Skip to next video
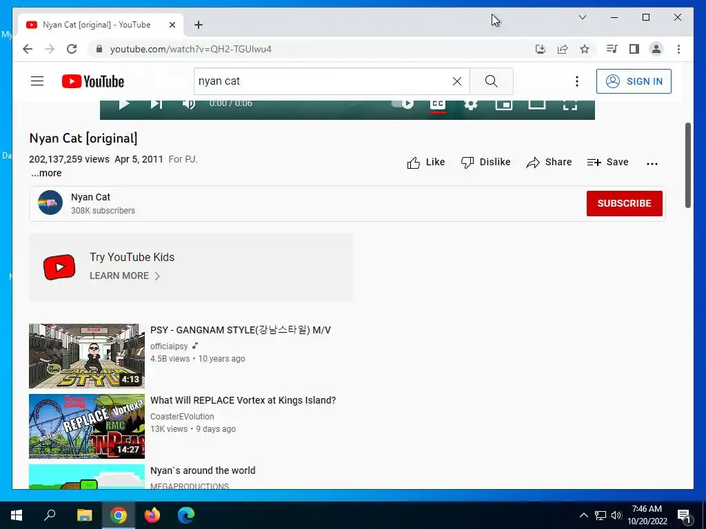This screenshot has width=706, height=529. [x=156, y=105]
